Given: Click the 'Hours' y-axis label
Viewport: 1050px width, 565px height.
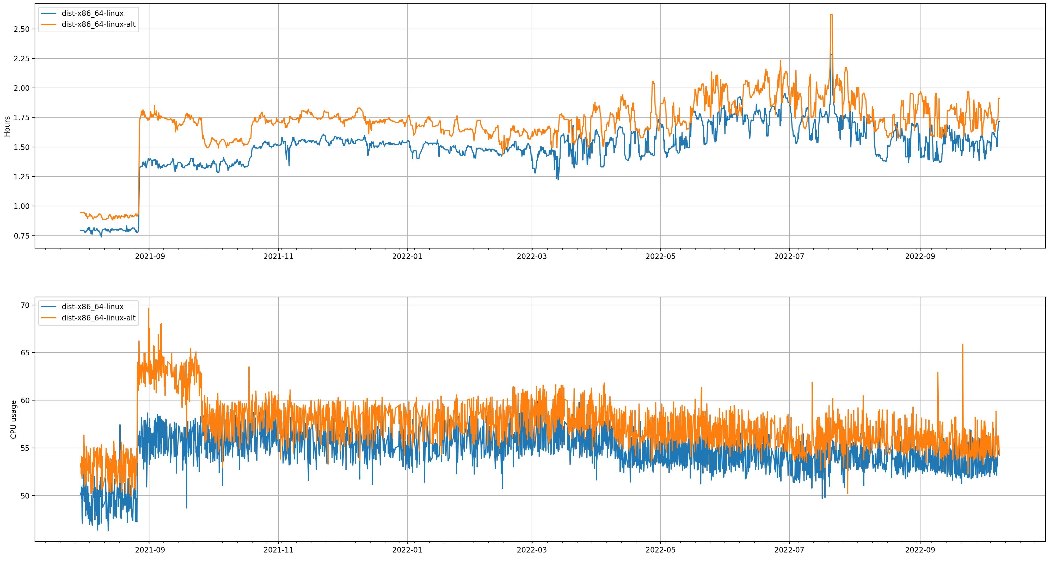Looking at the screenshot, I should pos(7,126).
